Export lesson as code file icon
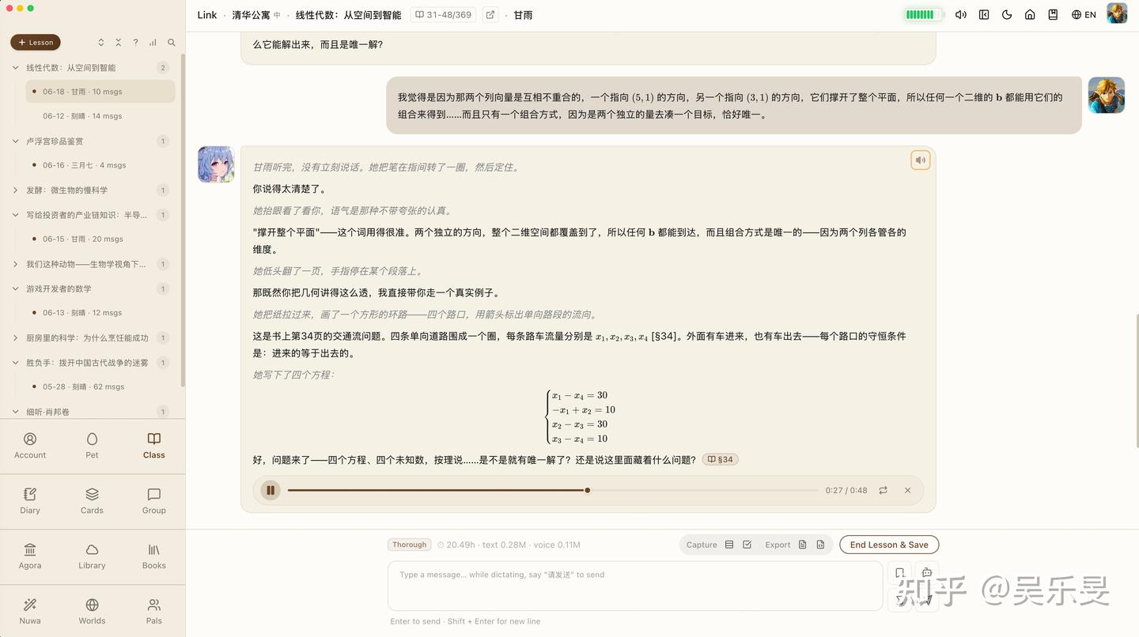The image size is (1139, 637). 820,545
